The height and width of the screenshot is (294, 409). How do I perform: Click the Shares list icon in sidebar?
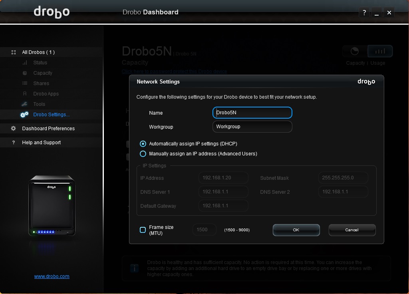[25, 83]
